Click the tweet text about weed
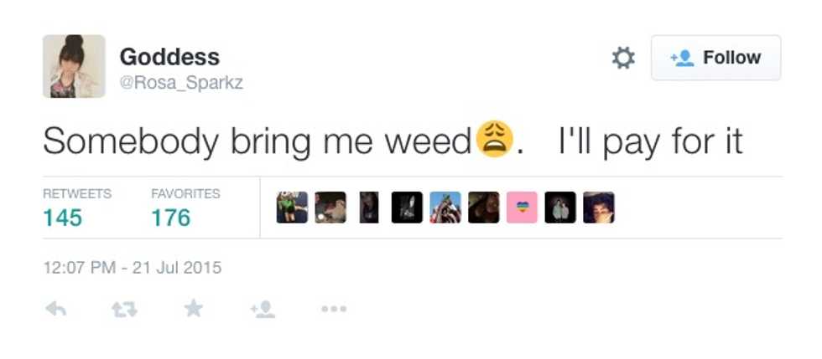This screenshot has width=822, height=359. 393,141
